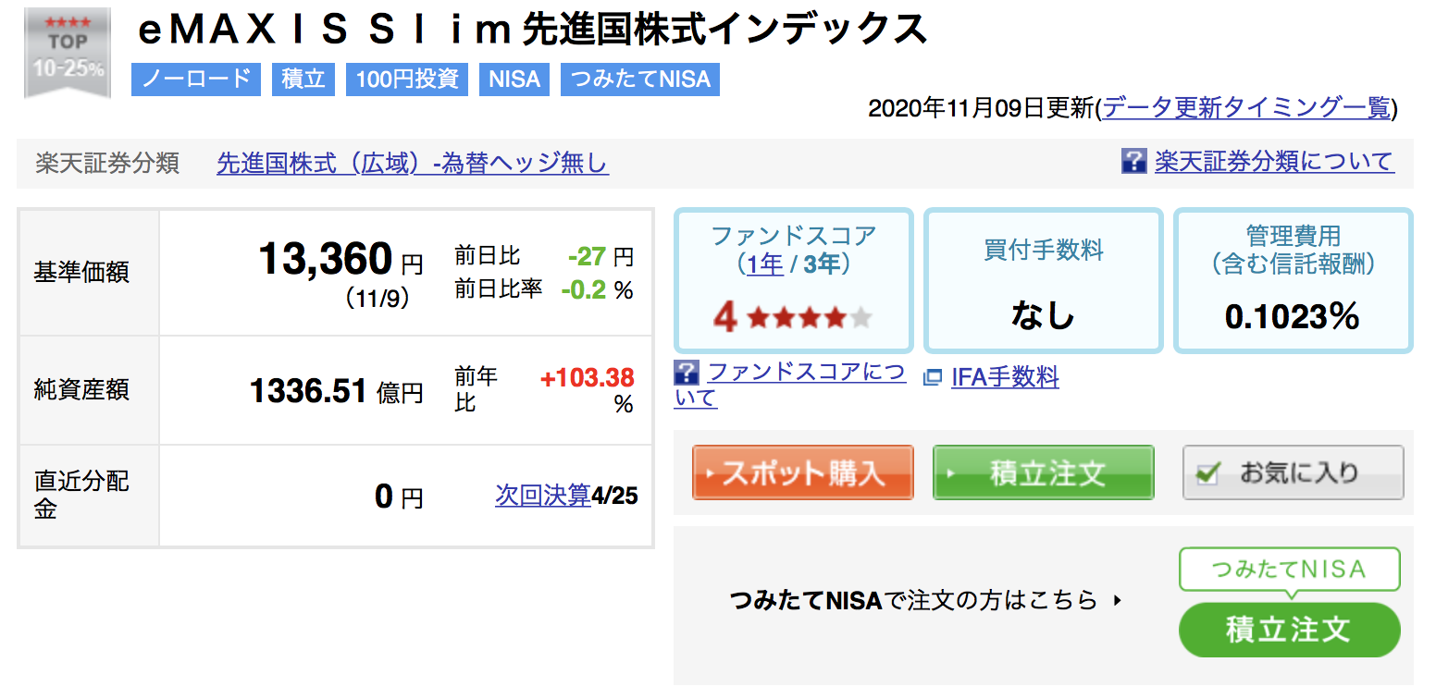Click the arrow after つみたてNISAで注文の方はこちら
1436x699 pixels.
tap(1118, 601)
